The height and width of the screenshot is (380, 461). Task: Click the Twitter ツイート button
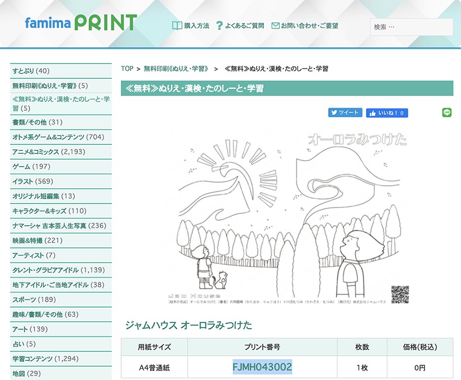click(345, 112)
